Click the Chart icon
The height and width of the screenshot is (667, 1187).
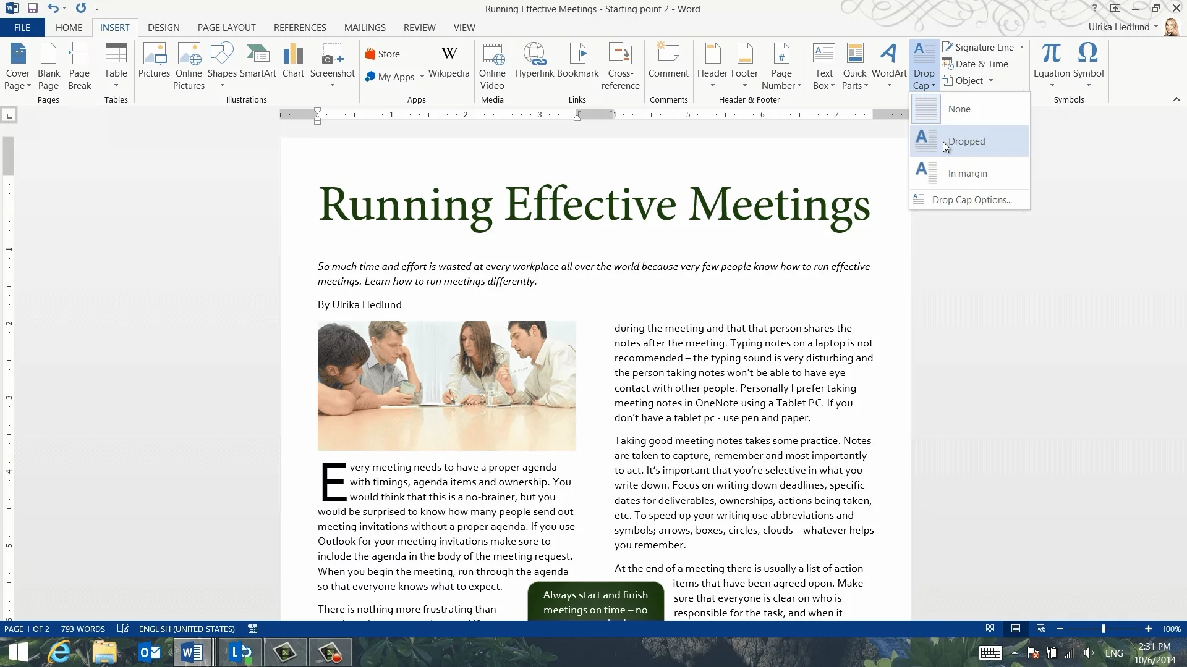(x=293, y=62)
